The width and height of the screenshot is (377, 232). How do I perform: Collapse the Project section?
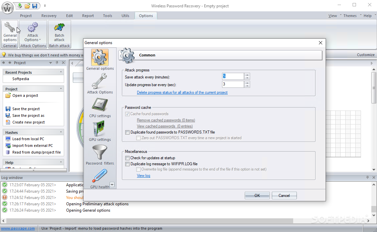click(61, 88)
